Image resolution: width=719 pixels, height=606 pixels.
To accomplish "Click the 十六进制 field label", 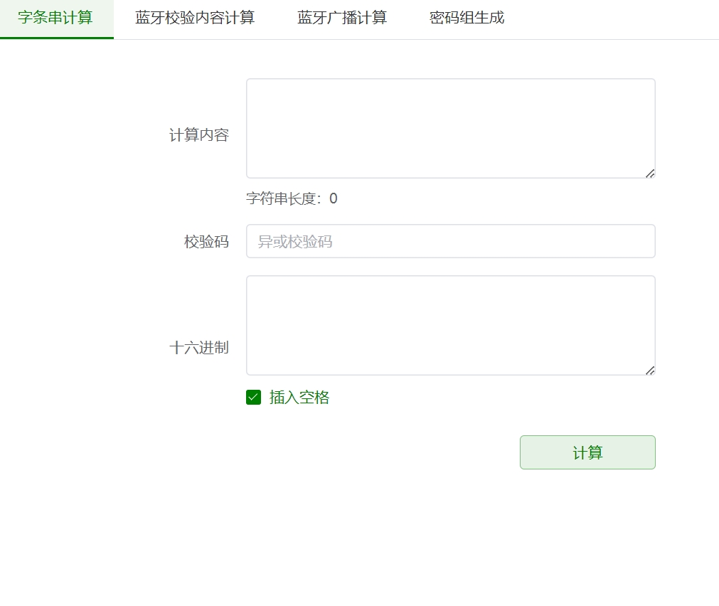I will 199,348.
